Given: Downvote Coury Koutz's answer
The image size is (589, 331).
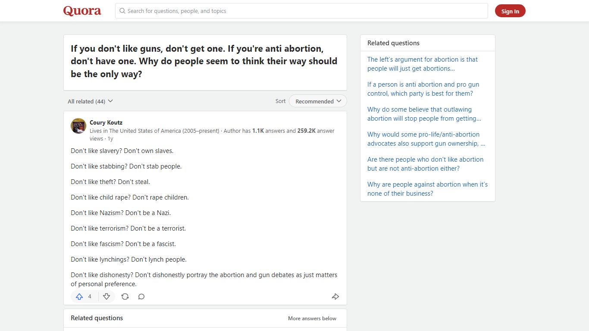Looking at the screenshot, I should (x=107, y=297).
